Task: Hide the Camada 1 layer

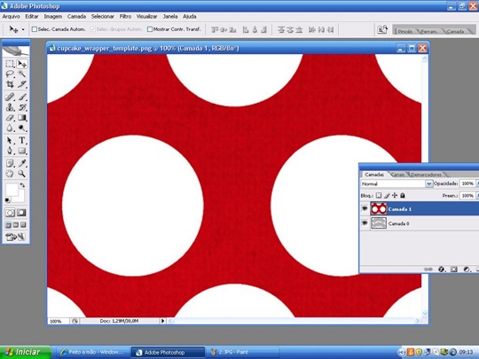Action: click(x=365, y=209)
